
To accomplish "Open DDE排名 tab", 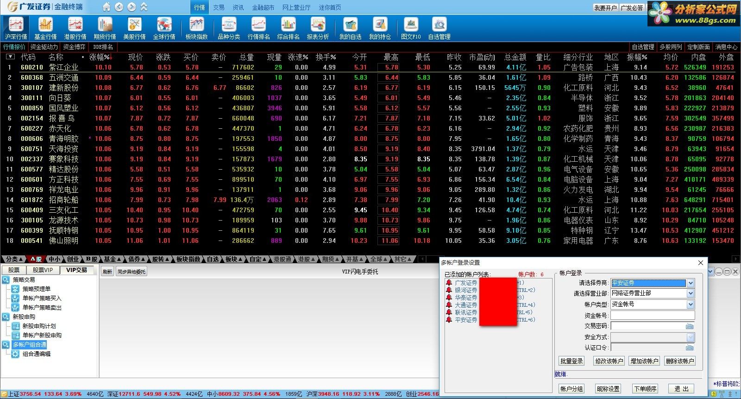I will pyautogui.click(x=103, y=47).
